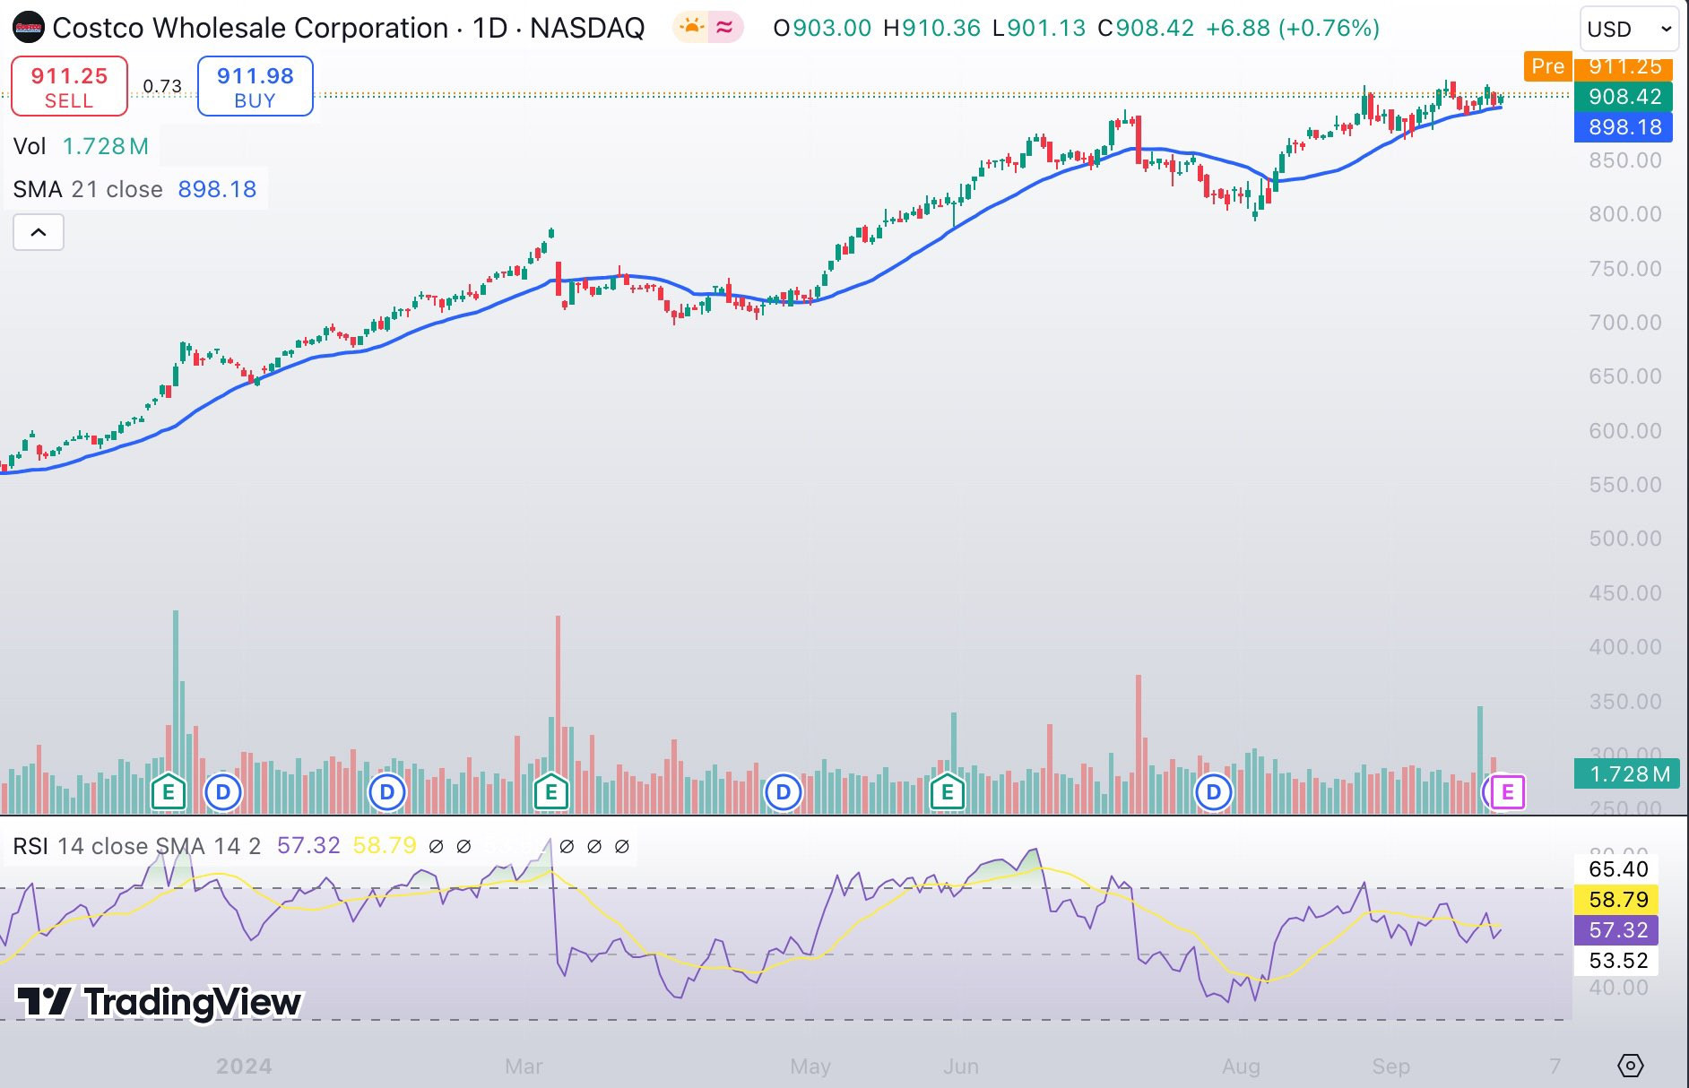Click the leftmost green earnings E marker

pyautogui.click(x=169, y=792)
